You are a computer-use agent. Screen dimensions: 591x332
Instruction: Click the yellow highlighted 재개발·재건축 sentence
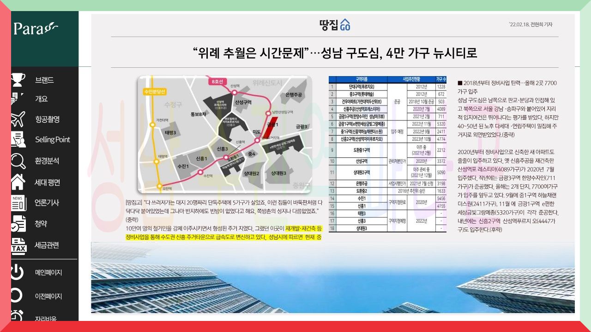pyautogui.click(x=224, y=233)
